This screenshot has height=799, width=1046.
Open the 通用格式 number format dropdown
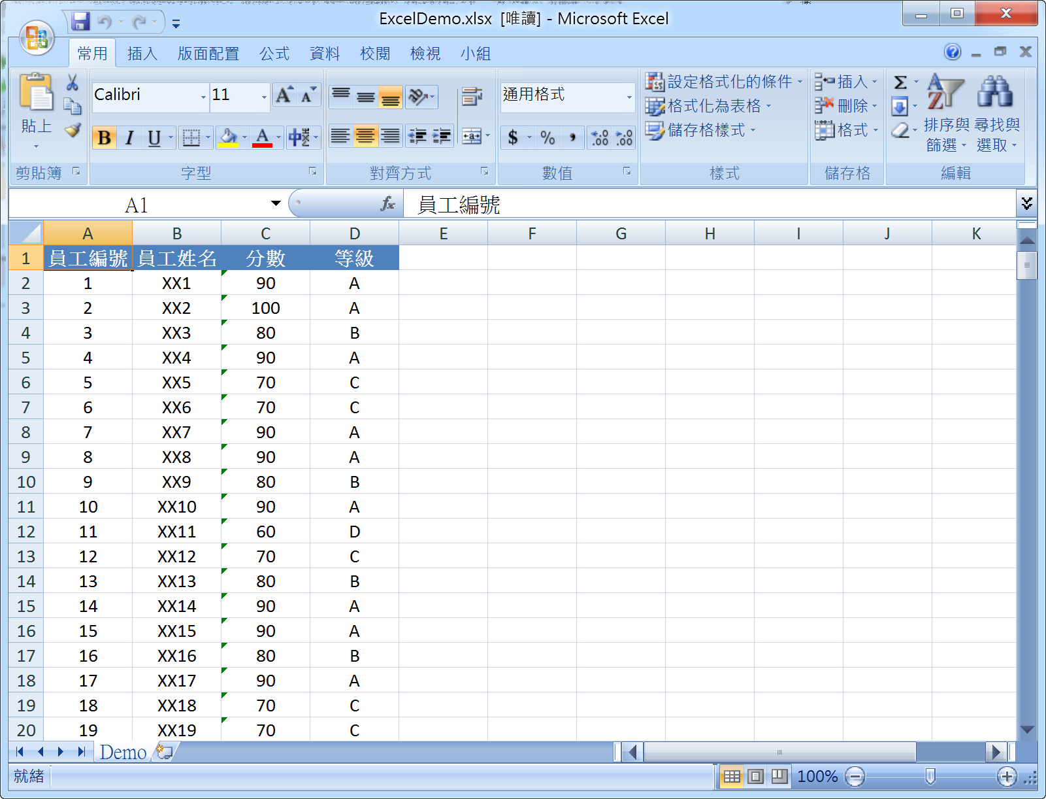coord(629,97)
